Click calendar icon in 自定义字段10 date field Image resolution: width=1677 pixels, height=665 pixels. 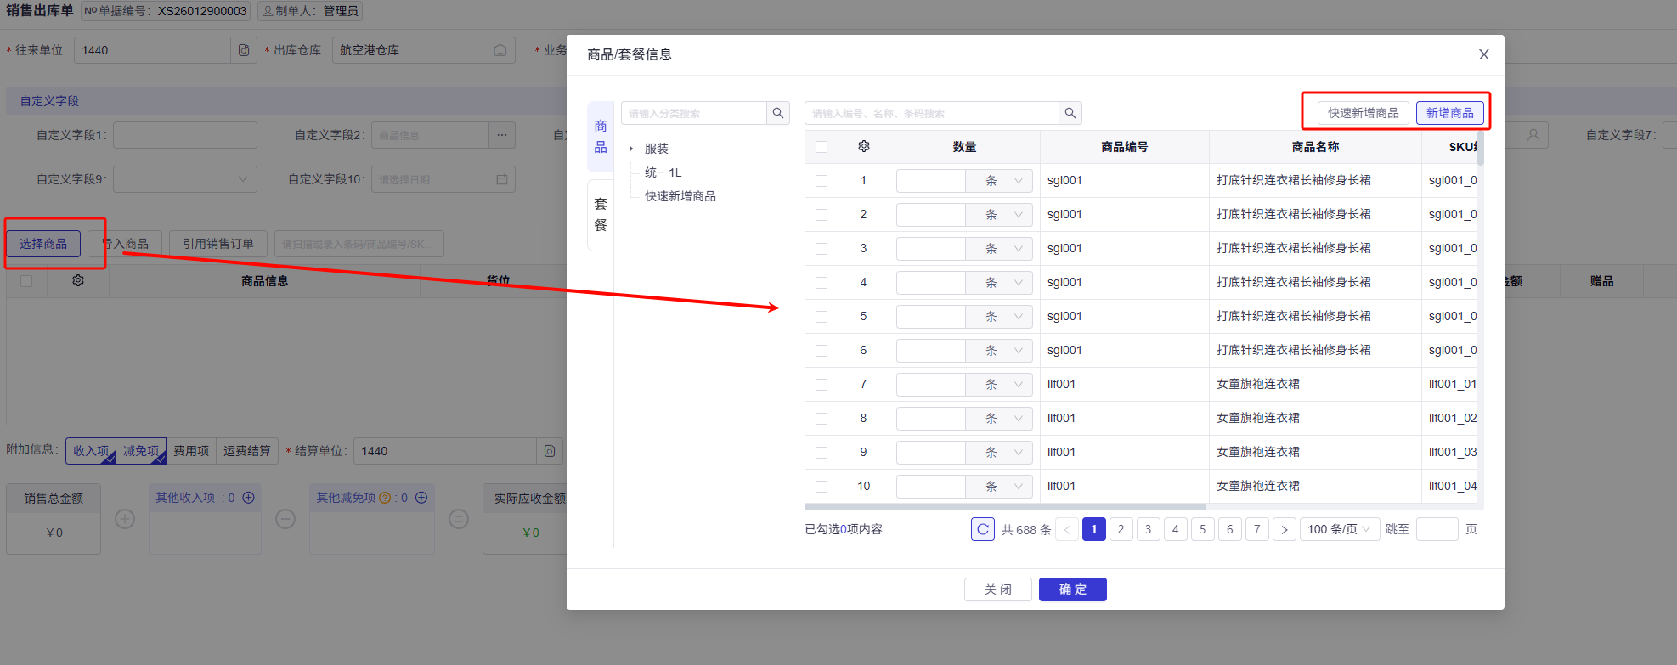click(x=502, y=179)
